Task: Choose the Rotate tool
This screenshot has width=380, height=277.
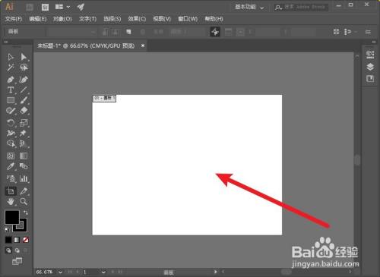Action: pyautogui.click(x=11, y=123)
